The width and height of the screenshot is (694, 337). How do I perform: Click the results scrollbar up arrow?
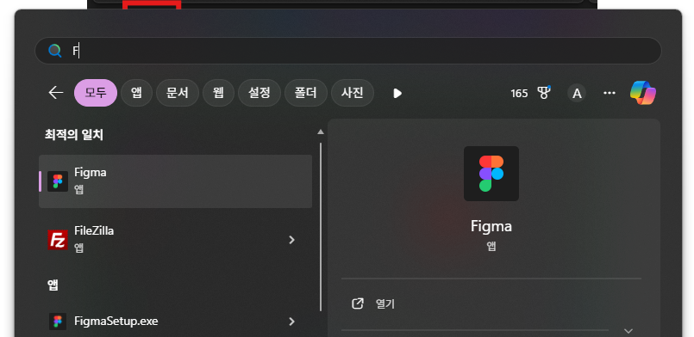(321, 132)
